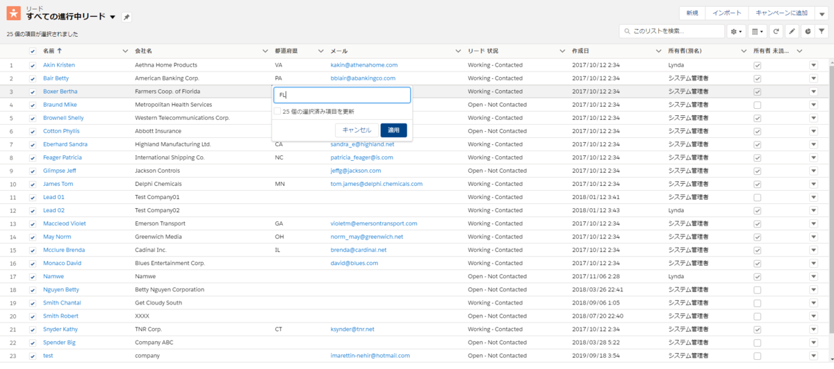Click the 新規 button
The width and height of the screenshot is (834, 369).
coord(692,13)
